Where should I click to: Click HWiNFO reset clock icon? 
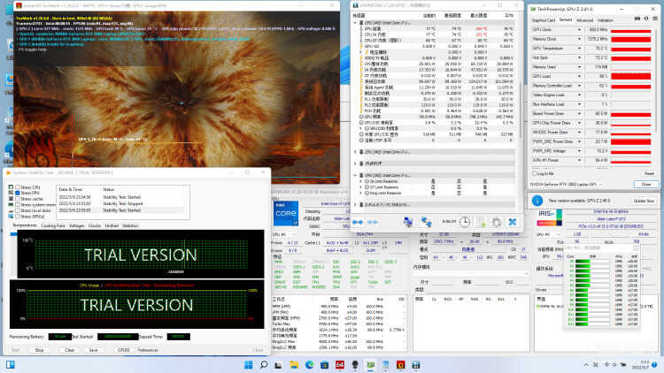(x=465, y=222)
